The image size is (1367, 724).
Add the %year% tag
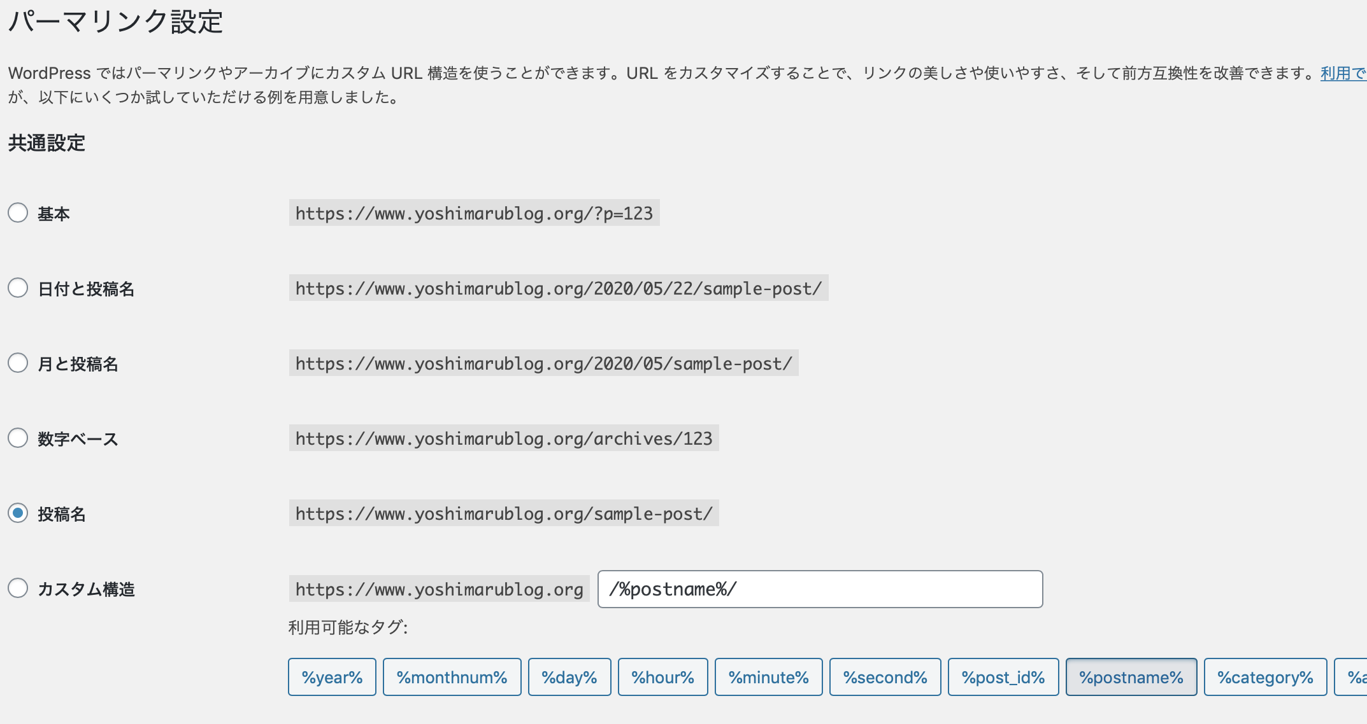pos(332,677)
